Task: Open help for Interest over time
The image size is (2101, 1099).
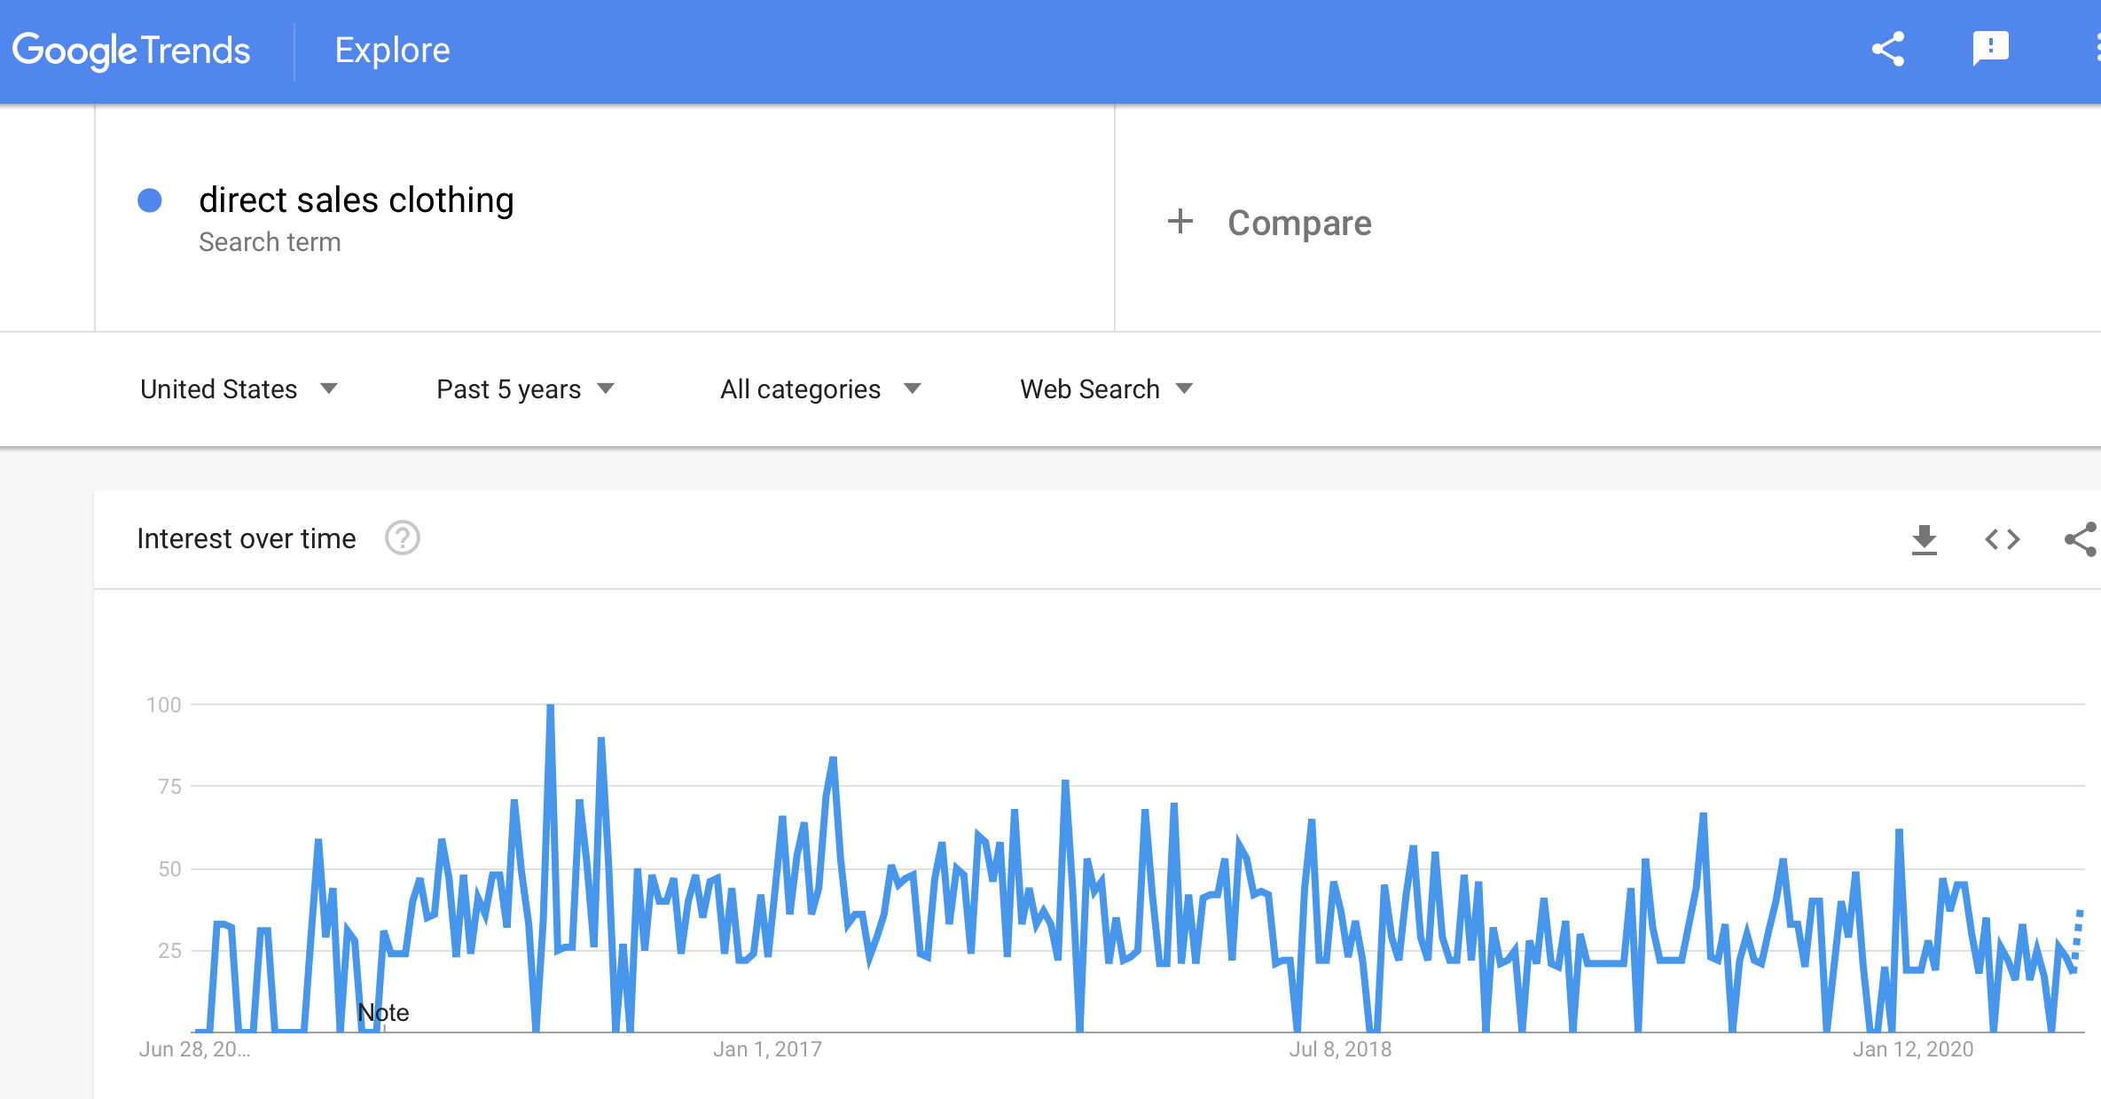Action: tap(402, 538)
